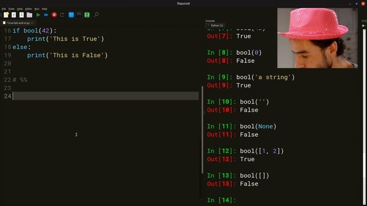Open search with the magnifier icon
Image resolution: width=367 pixels, height=206 pixels.
click(96, 15)
